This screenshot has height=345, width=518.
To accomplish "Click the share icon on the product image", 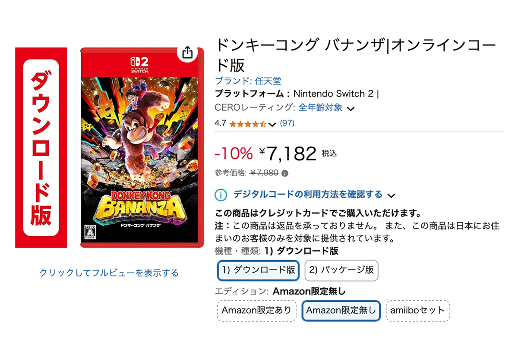I will (x=187, y=52).
